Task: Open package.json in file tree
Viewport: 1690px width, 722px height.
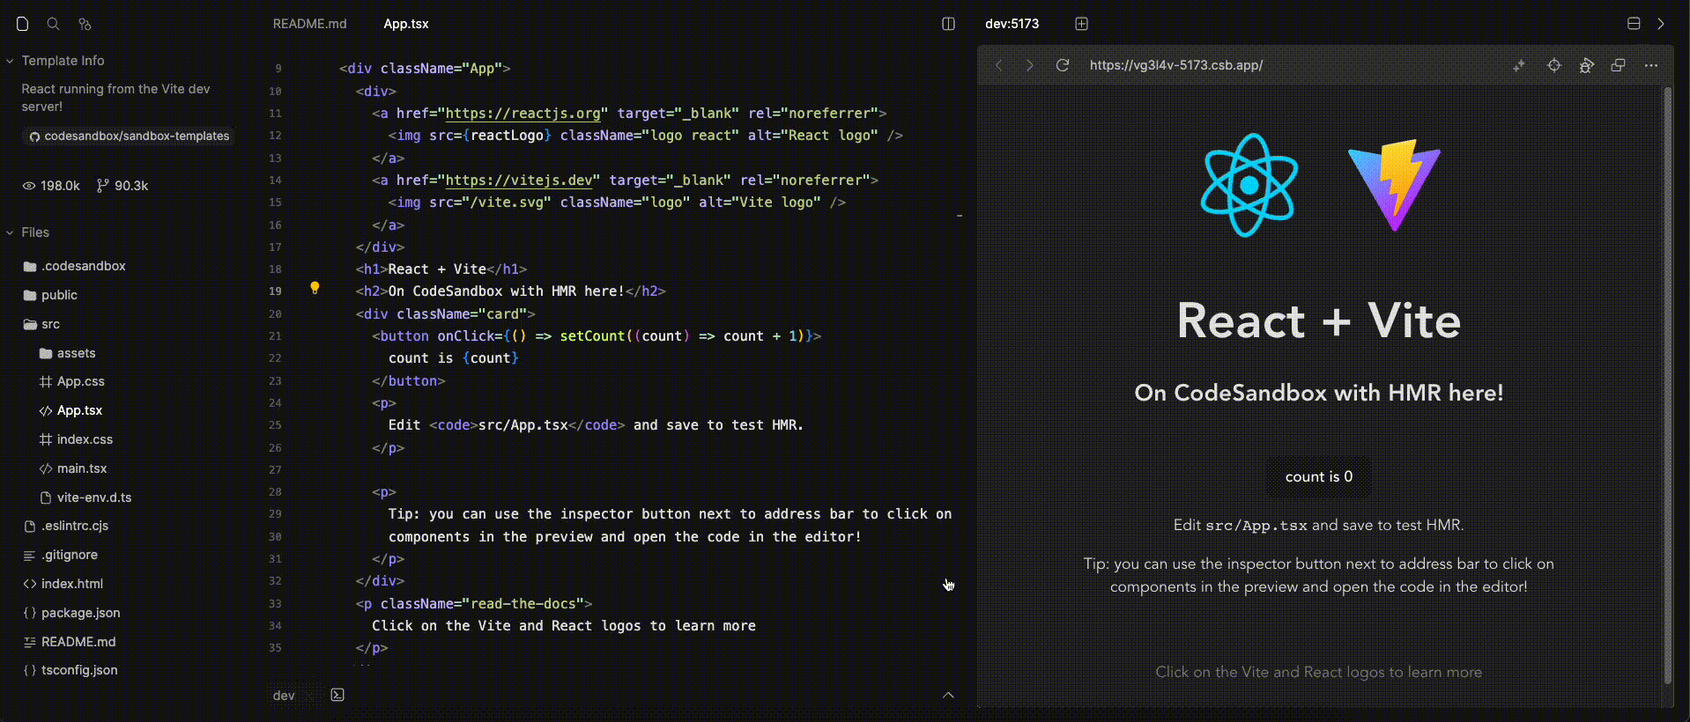Action: tap(72, 613)
